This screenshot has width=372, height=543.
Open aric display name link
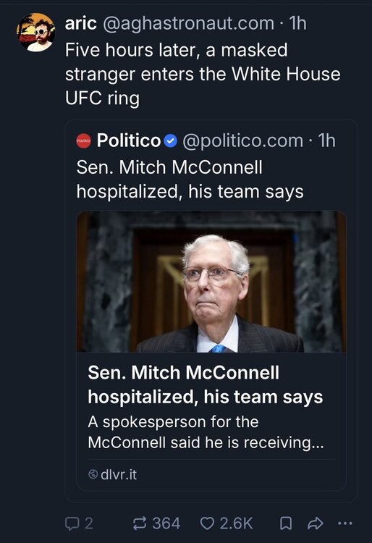point(81,23)
